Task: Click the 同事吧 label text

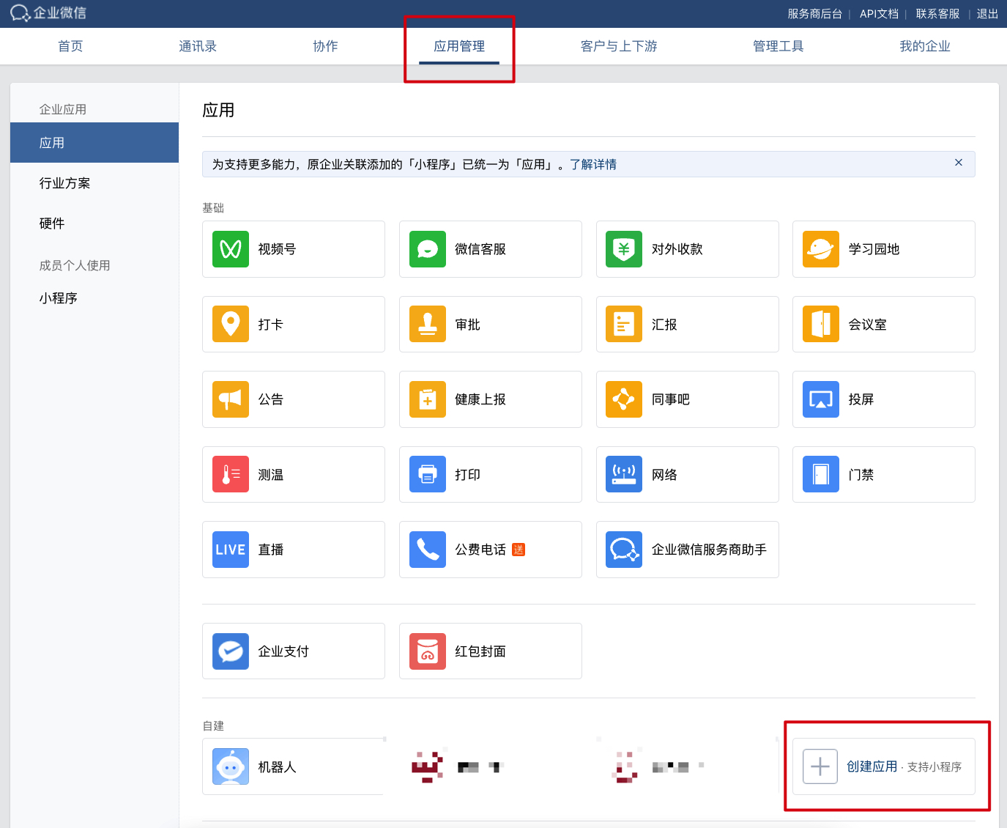Action: click(x=671, y=399)
